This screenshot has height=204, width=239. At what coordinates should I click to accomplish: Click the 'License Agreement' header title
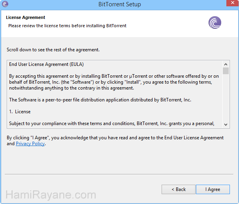point(25,17)
